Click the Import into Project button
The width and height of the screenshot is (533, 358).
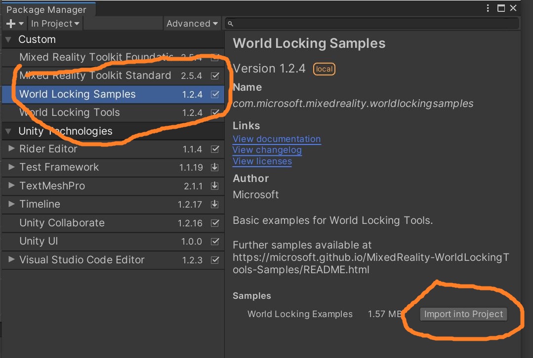pyautogui.click(x=463, y=314)
